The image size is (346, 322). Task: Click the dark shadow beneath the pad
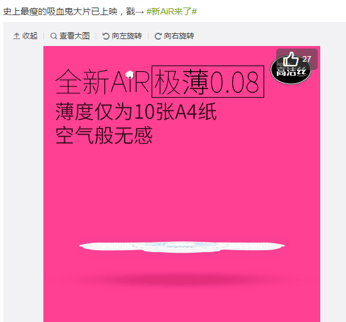181,280
